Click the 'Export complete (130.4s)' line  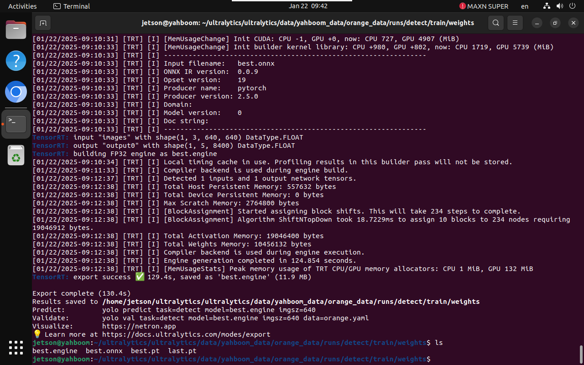[82, 293]
